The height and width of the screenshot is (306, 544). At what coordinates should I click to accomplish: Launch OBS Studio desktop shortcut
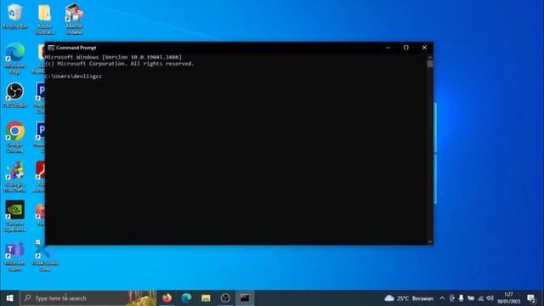(x=14, y=95)
